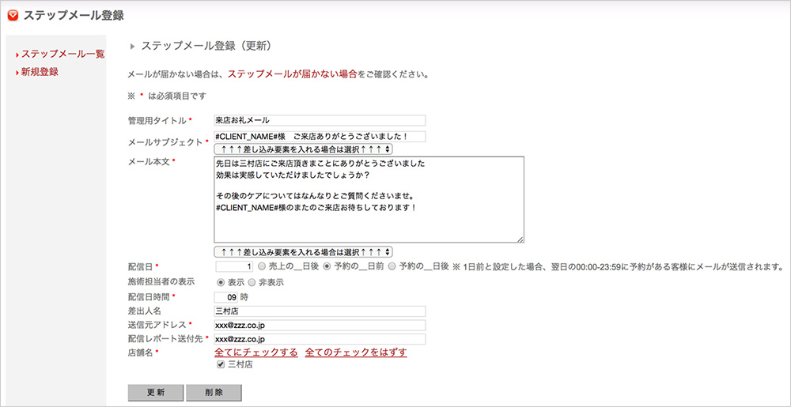Click the red logo icon beside ステップメール登録
This screenshot has width=791, height=407.
tap(13, 15)
